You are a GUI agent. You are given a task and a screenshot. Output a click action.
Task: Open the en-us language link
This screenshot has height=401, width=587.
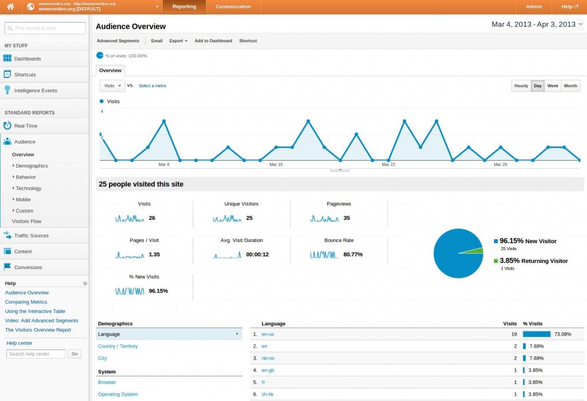click(x=268, y=334)
